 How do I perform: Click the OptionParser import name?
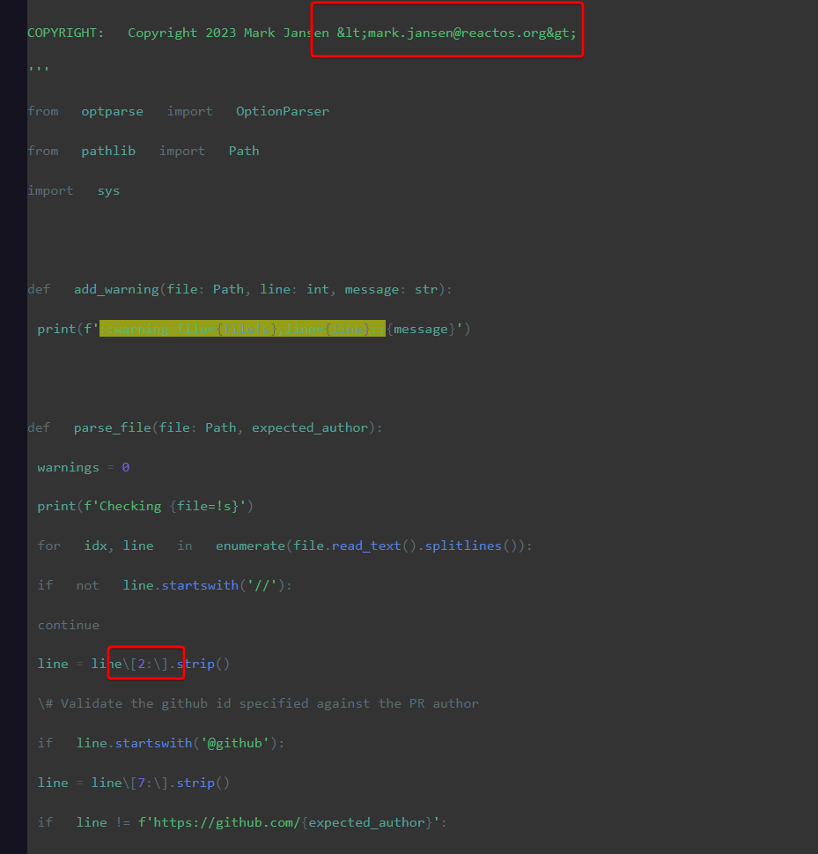tap(282, 110)
